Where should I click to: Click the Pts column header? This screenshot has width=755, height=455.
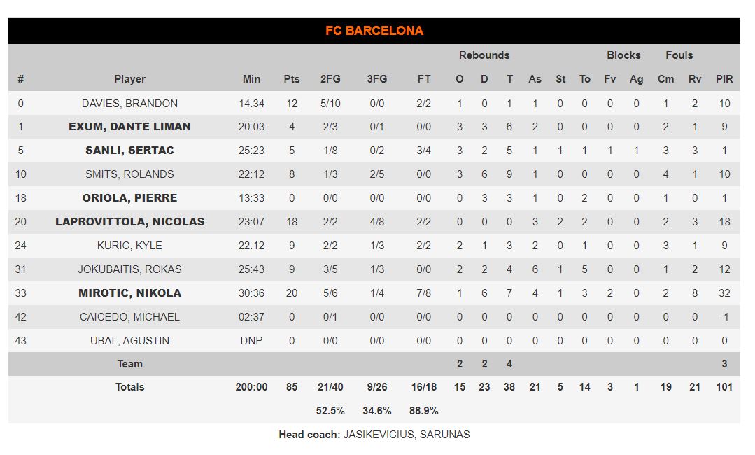292,79
